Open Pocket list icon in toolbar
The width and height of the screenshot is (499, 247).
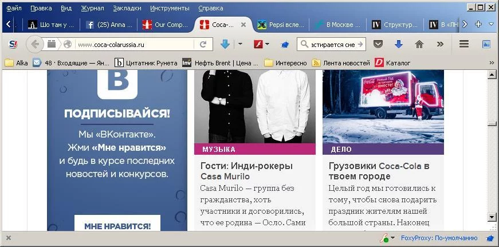[378, 44]
